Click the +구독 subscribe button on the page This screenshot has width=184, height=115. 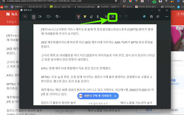(181, 14)
